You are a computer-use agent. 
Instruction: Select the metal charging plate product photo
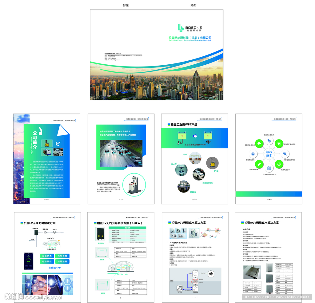coord(252,273)
